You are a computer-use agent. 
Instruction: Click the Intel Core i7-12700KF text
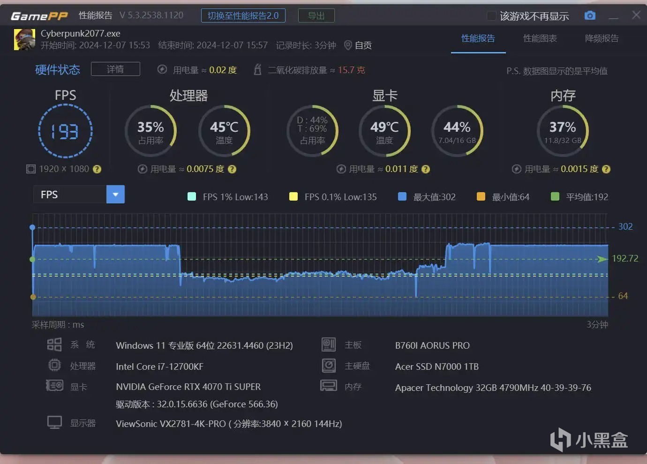(159, 367)
